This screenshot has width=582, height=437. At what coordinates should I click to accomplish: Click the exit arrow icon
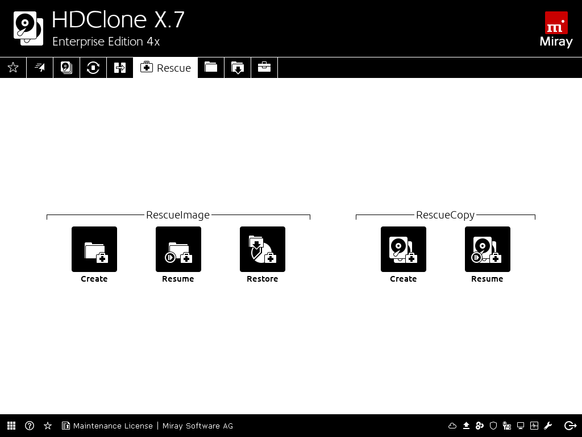click(570, 426)
